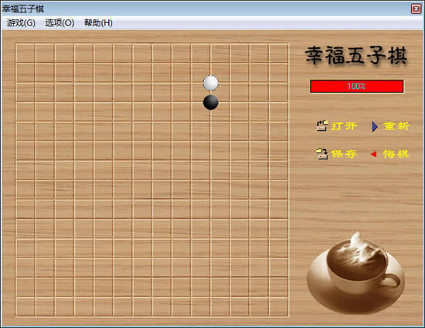Select the white stone on the board
Viewport: 425px width, 328px height.
pos(211,83)
